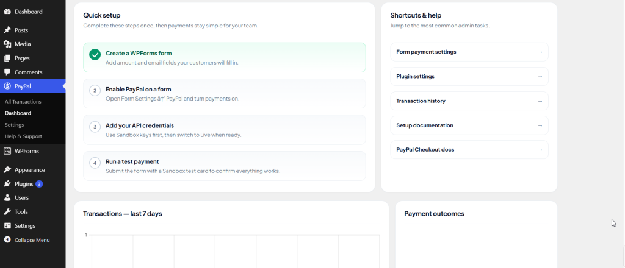Select the PayPal menu item
Viewport: 625px width, 268px height.
[33, 86]
